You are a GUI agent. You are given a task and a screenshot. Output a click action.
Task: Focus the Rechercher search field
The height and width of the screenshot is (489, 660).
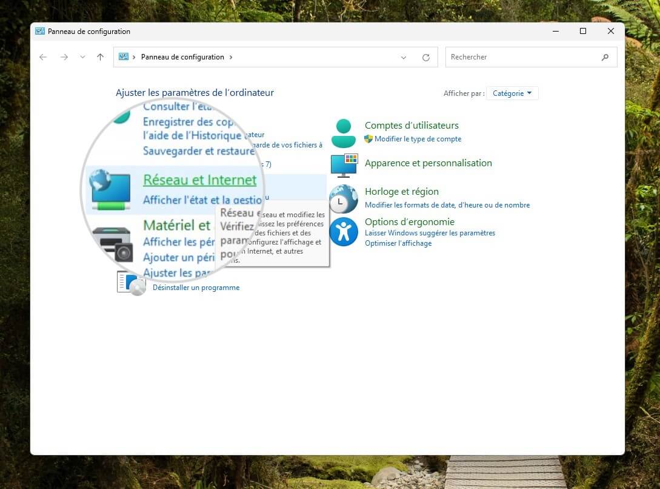pos(531,57)
